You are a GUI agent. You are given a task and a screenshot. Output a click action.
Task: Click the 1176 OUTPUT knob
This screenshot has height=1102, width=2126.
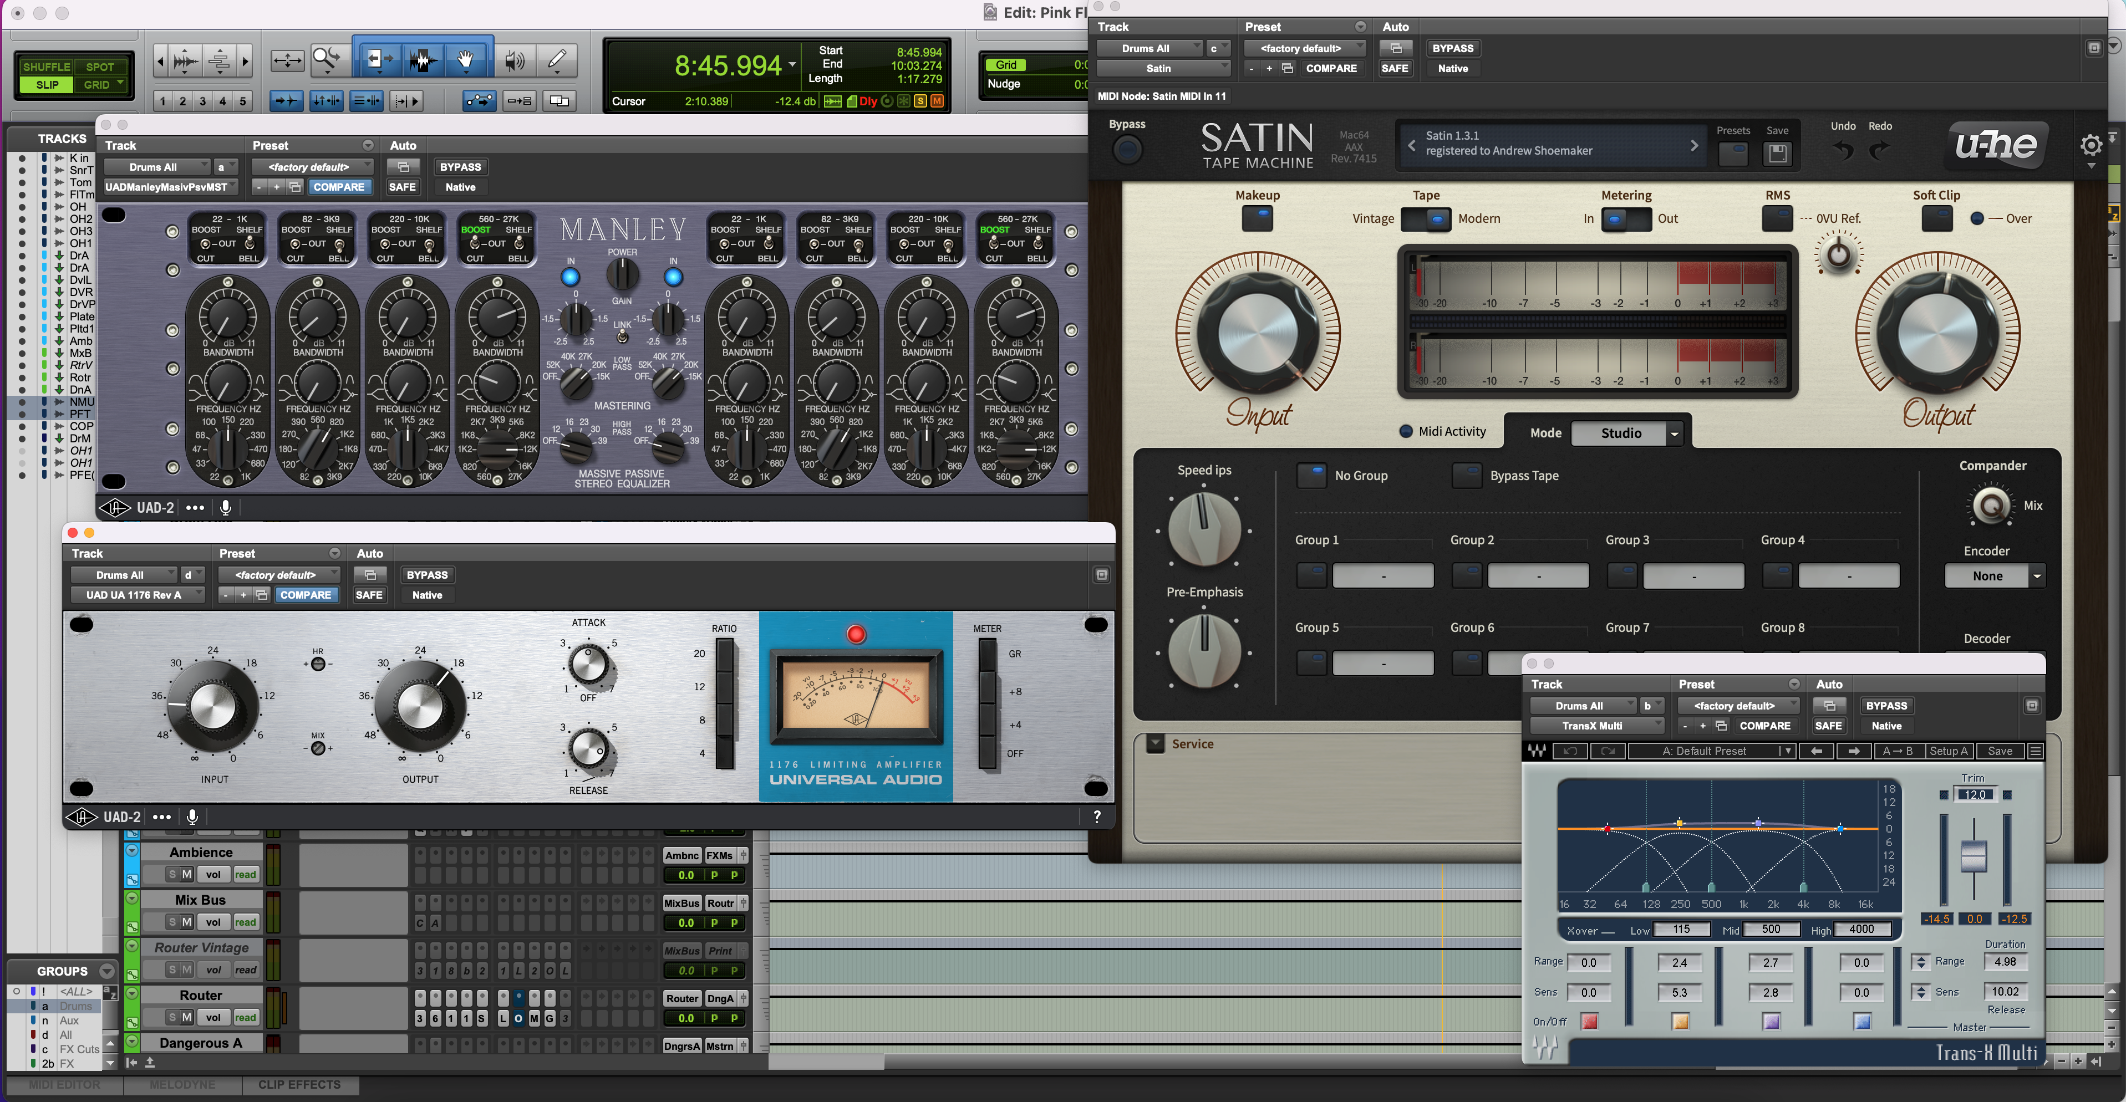420,707
